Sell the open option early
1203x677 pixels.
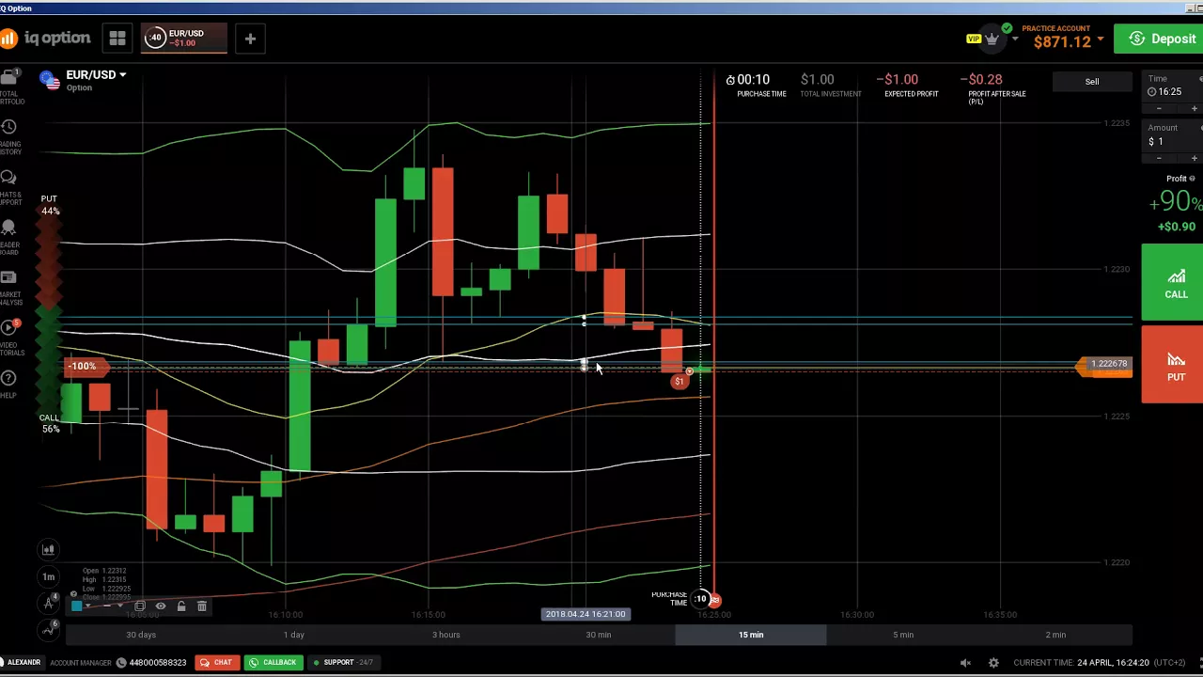[x=1092, y=82]
